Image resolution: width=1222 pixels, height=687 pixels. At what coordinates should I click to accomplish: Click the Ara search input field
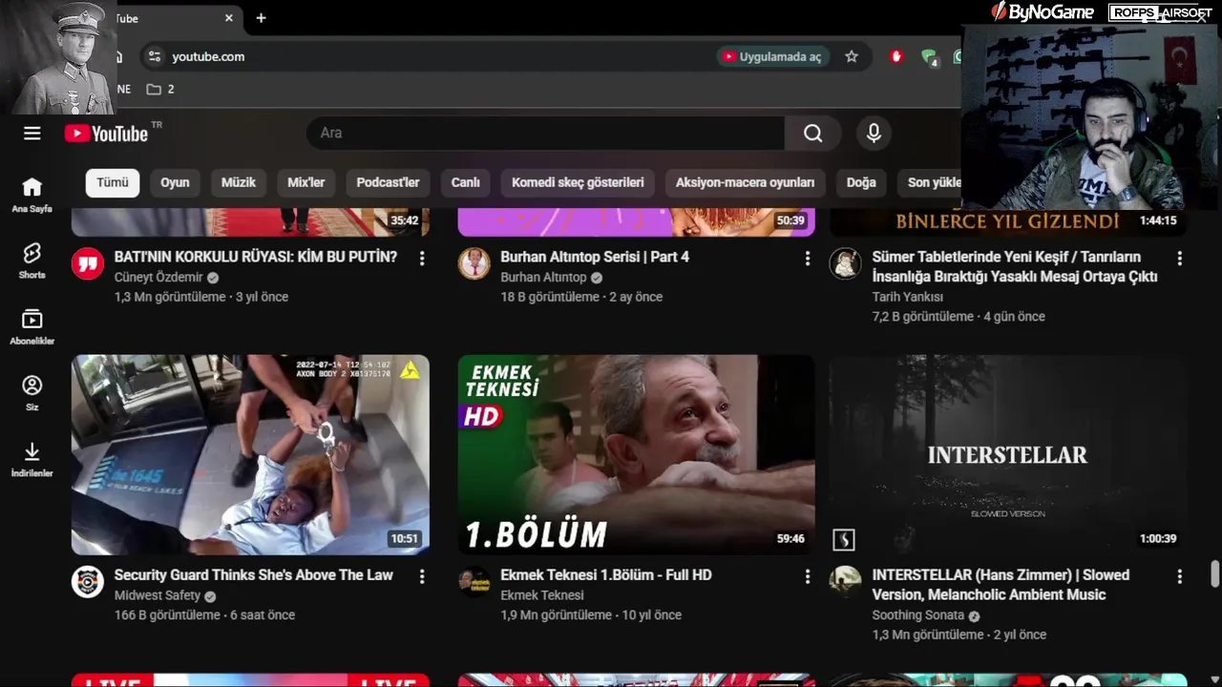[x=545, y=134]
